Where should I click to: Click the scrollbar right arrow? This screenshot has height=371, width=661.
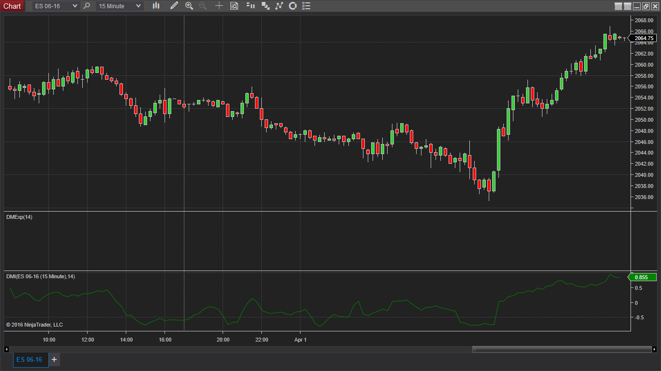655,349
